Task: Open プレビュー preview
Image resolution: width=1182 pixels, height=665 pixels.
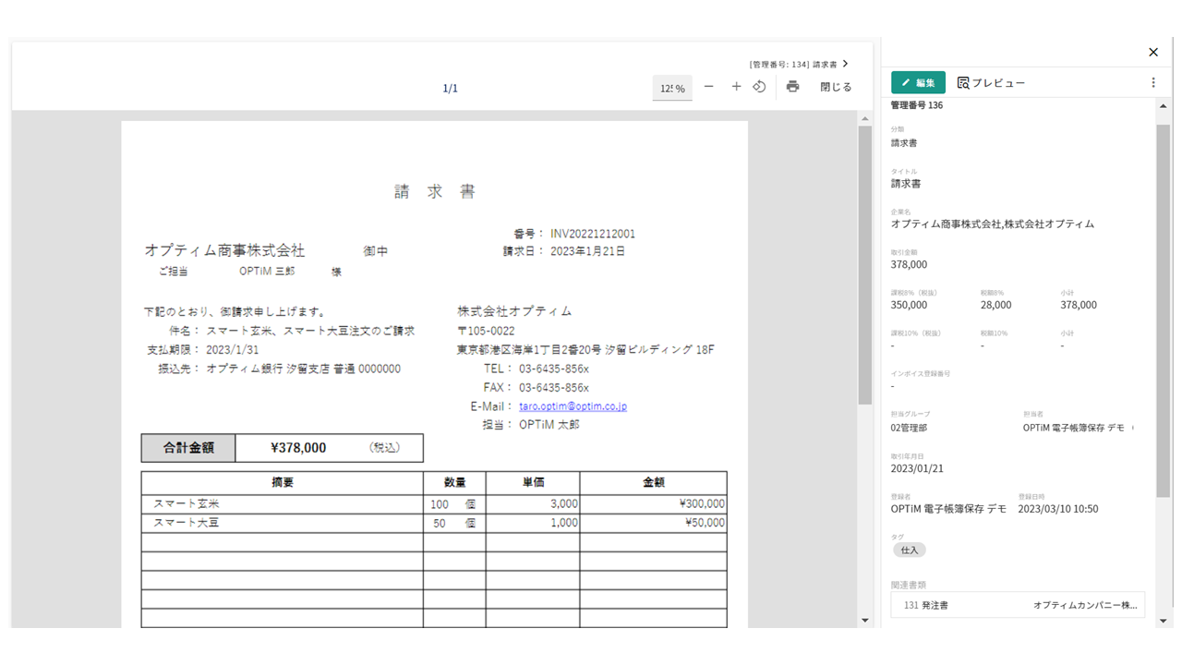Action: [x=991, y=83]
